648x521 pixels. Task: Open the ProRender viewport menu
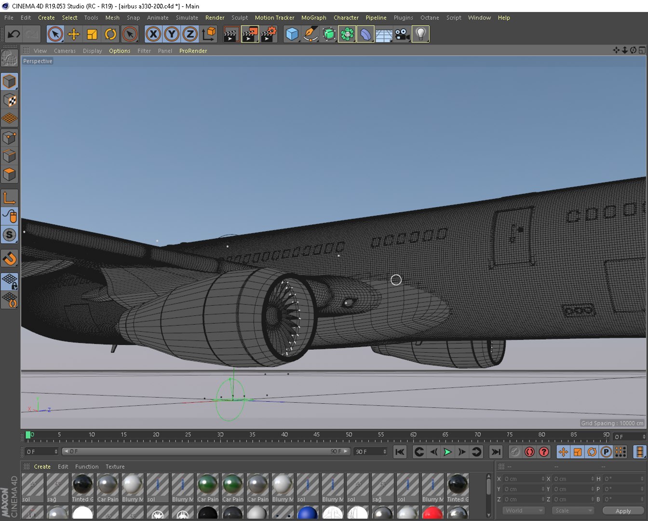tap(193, 51)
